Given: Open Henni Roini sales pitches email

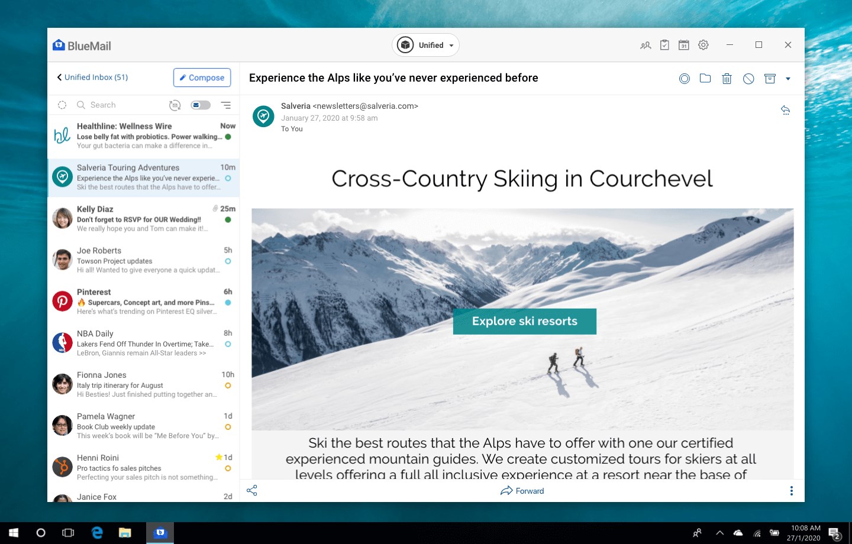Looking at the screenshot, I should pos(143,467).
